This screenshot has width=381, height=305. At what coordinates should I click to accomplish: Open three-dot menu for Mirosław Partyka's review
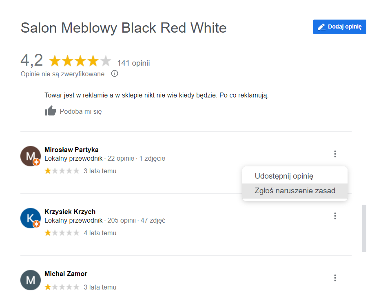point(335,154)
